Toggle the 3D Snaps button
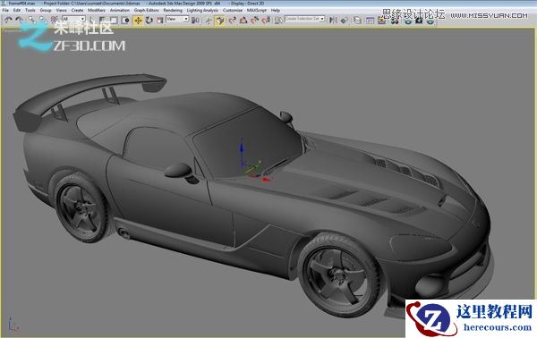Viewport: 537px width, 338px height. pyautogui.click(x=233, y=21)
